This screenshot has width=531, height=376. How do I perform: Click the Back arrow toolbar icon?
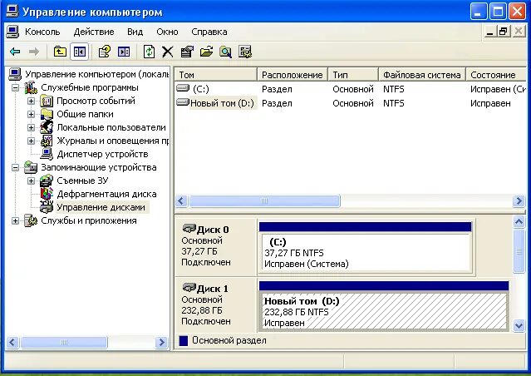pyautogui.click(x=15, y=52)
